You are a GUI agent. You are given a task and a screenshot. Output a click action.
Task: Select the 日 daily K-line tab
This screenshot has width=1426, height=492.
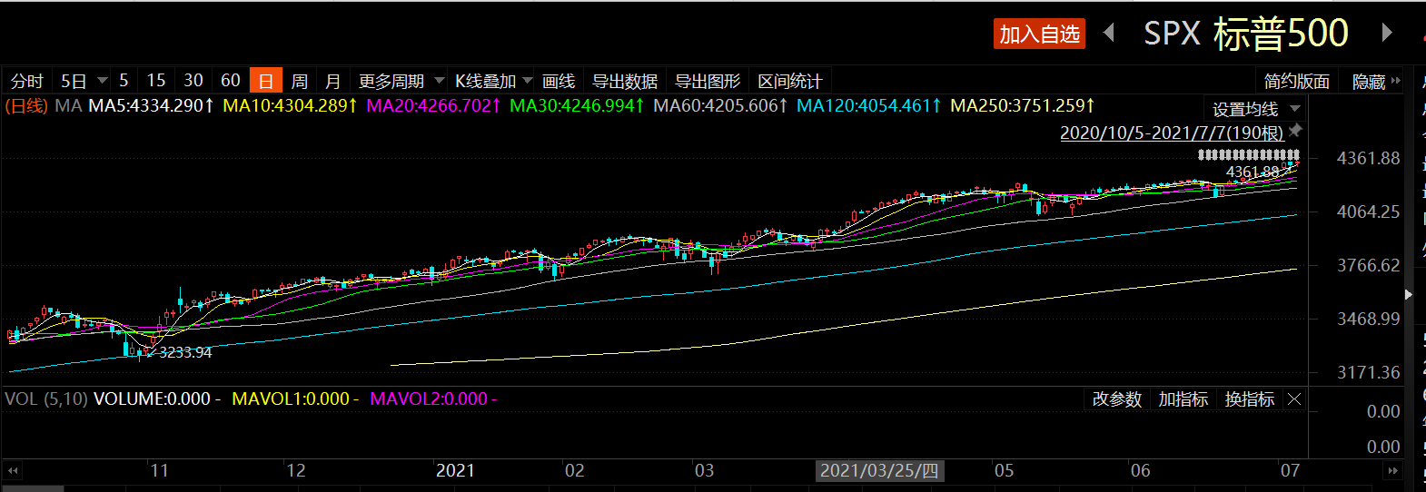266,81
